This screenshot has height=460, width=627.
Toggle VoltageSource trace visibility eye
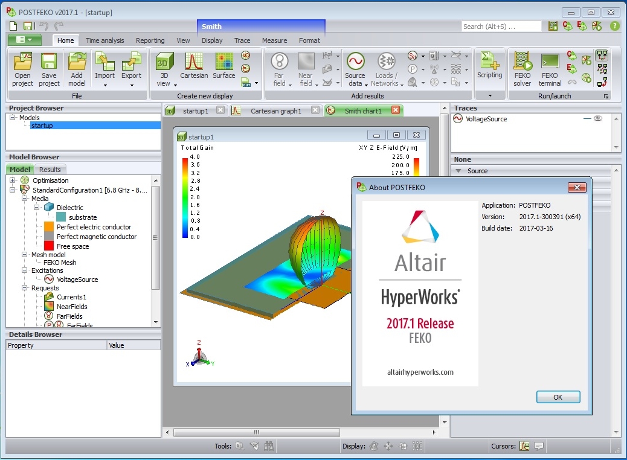(598, 118)
